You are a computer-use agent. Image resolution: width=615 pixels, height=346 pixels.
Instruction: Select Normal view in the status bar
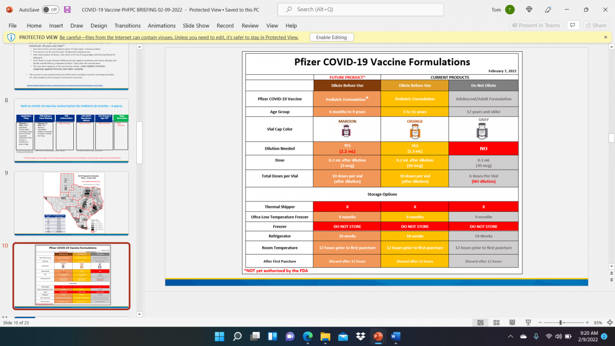point(481,322)
